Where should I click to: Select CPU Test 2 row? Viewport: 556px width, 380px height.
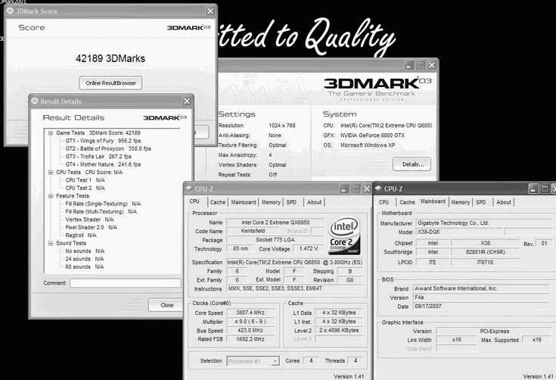tap(85, 188)
